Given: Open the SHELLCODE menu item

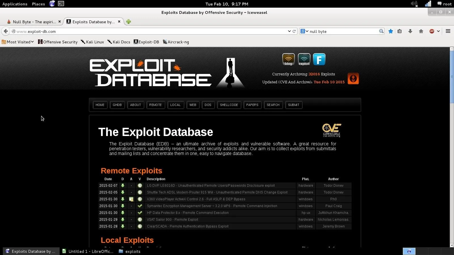Looking at the screenshot, I should pos(229,105).
